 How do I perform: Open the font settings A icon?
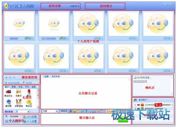pyautogui.click(x=71, y=111)
